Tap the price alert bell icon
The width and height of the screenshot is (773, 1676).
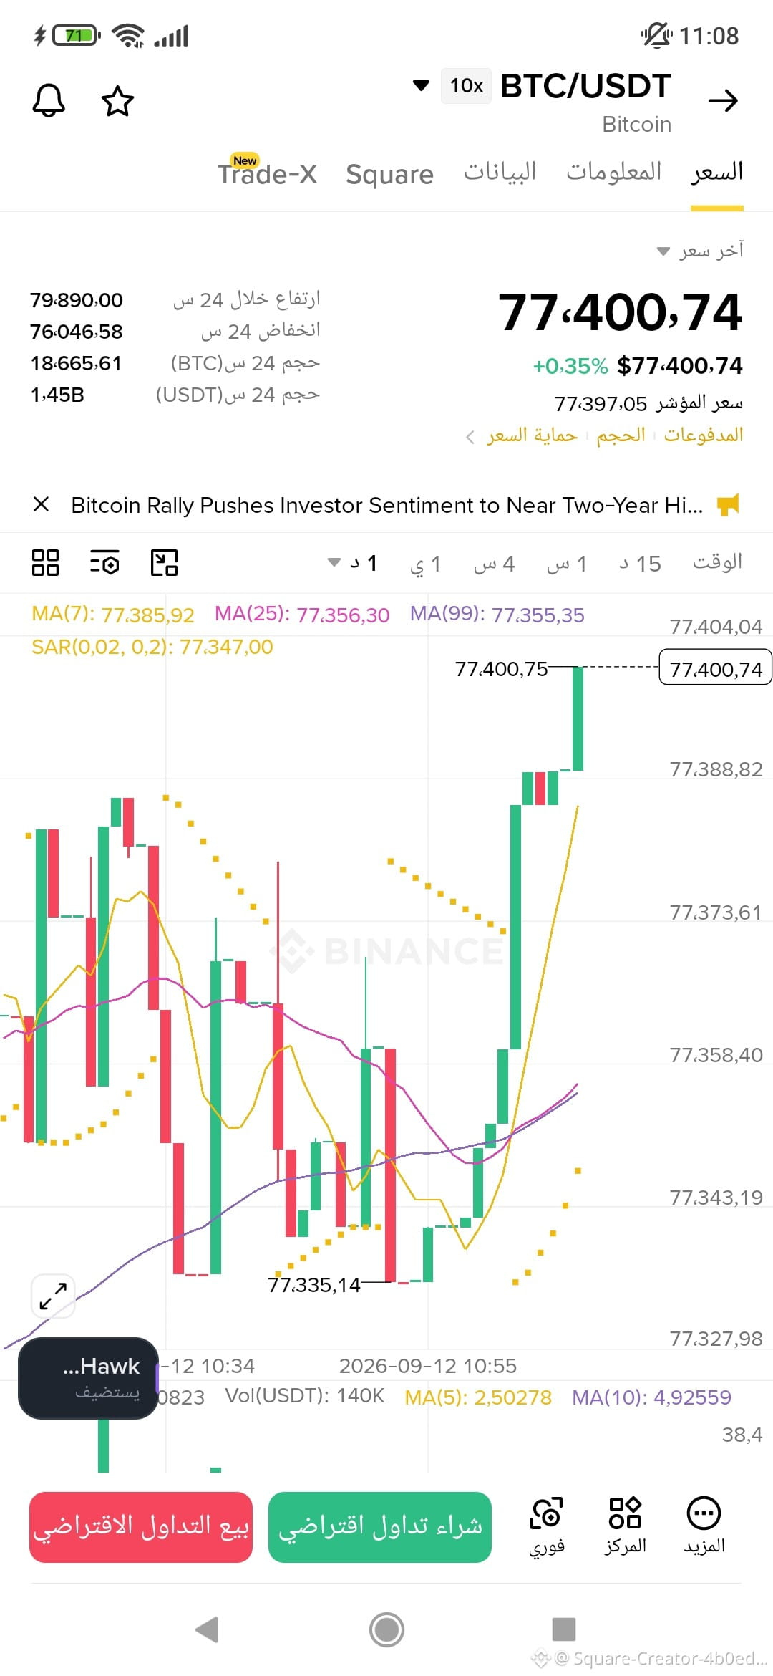click(49, 100)
